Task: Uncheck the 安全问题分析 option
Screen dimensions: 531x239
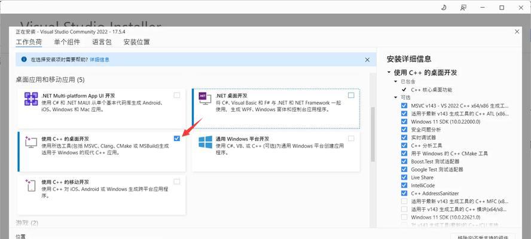Action: pos(404,129)
